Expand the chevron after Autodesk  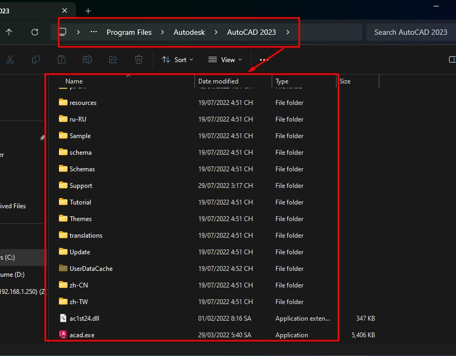[x=216, y=32]
